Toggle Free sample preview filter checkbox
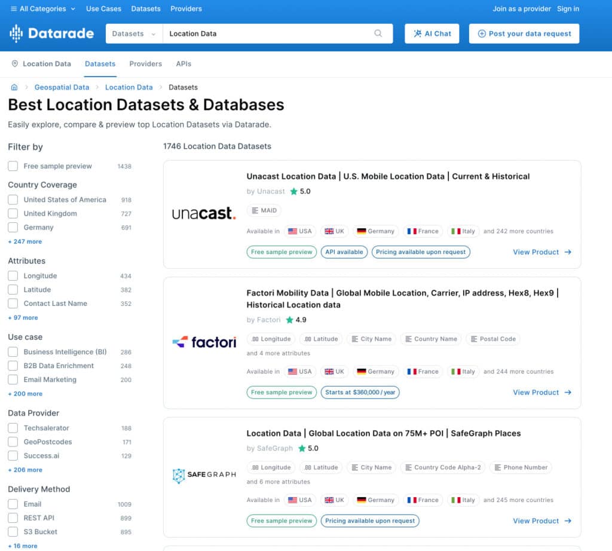Viewport: 612px width, 551px height. click(x=13, y=166)
